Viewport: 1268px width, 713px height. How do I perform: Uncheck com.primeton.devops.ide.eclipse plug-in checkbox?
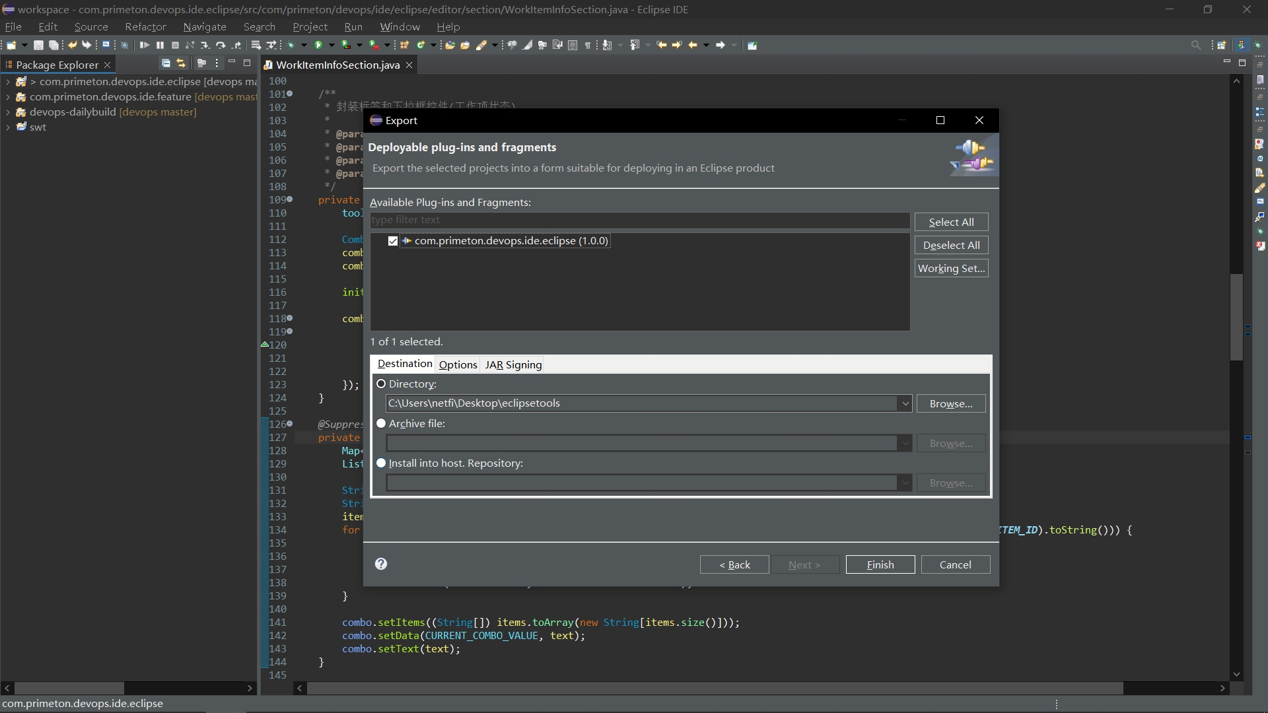pos(393,241)
